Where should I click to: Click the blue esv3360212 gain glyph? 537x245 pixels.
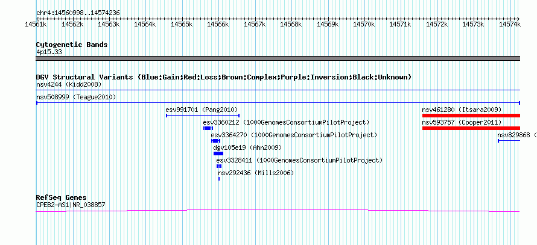point(208,128)
